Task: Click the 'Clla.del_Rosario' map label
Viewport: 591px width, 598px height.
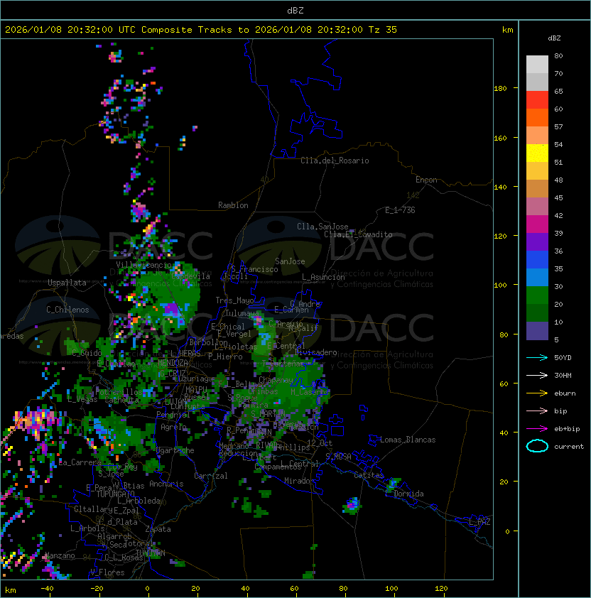Action: coord(335,161)
